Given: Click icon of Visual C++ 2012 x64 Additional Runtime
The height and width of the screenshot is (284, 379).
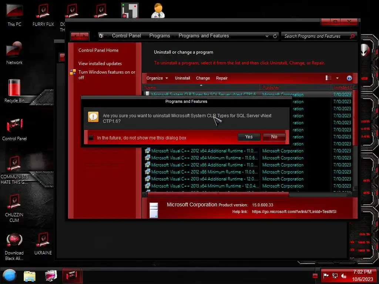Looking at the screenshot, I should pyautogui.click(x=147, y=151).
